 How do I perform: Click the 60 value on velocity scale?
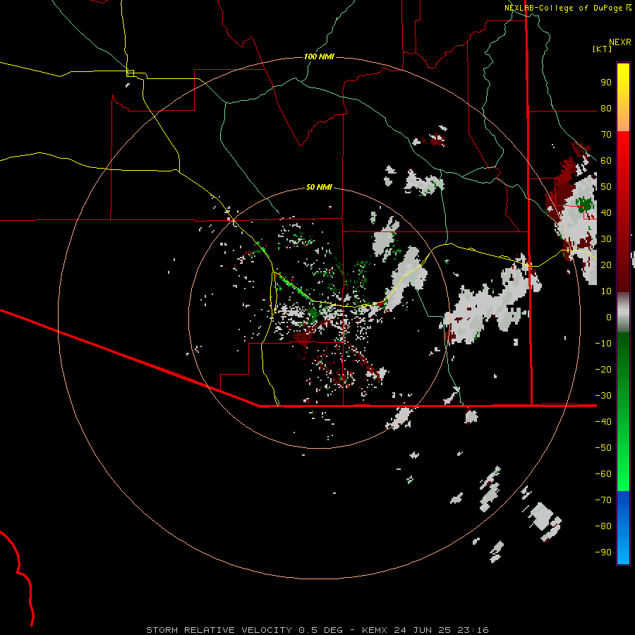tap(606, 160)
